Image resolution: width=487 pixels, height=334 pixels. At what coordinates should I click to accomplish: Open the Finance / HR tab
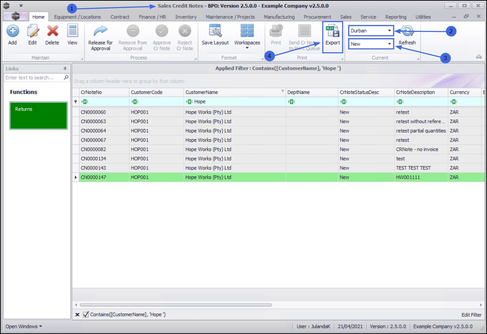(152, 17)
